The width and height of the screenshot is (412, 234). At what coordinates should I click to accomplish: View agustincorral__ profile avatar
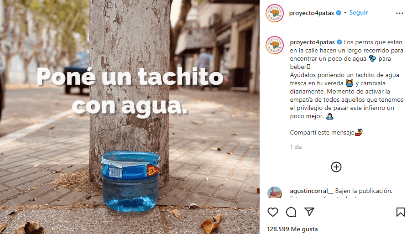275,192
